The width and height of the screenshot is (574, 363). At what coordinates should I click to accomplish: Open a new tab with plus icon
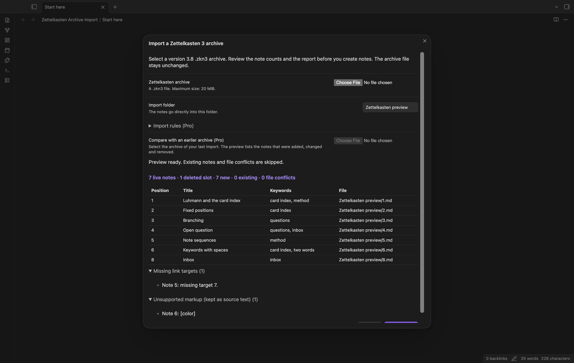point(115,7)
